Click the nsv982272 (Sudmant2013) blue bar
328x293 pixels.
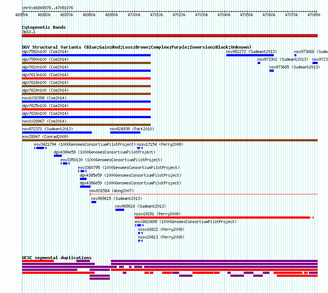250,55
